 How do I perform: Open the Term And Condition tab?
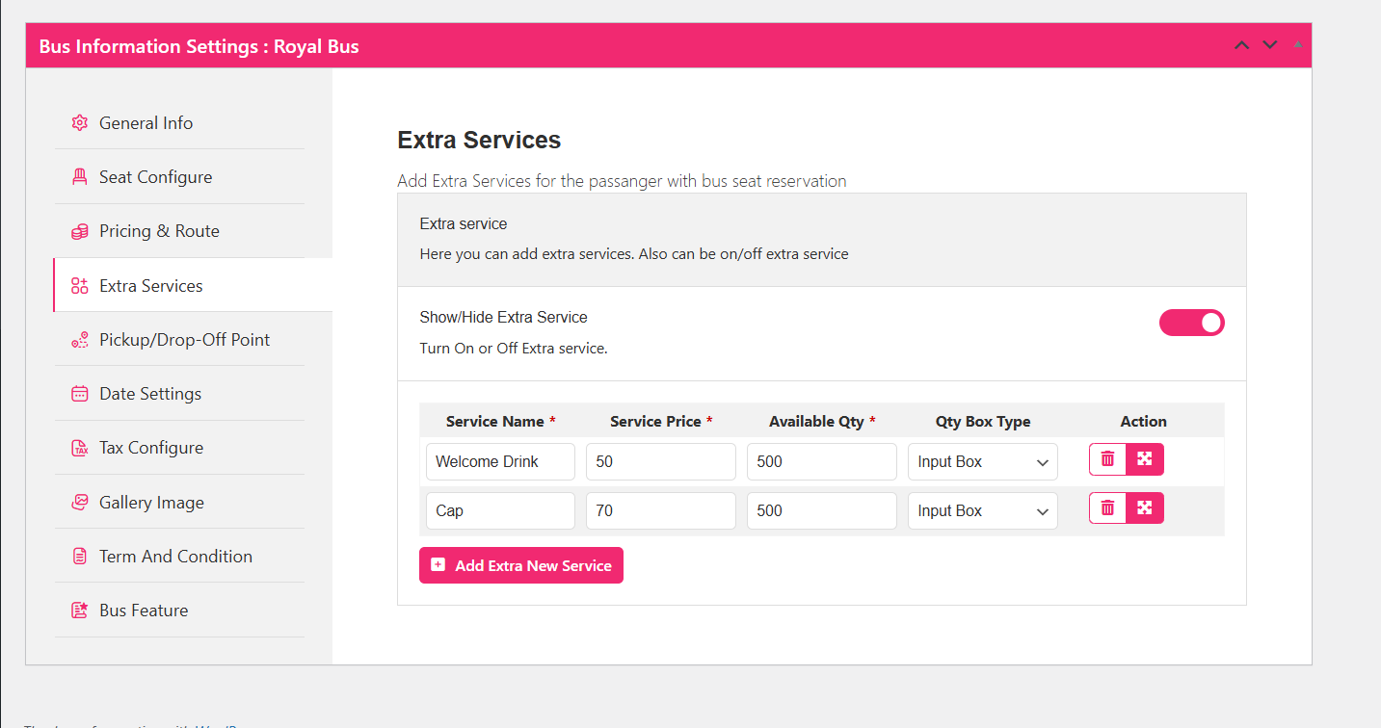pyautogui.click(x=175, y=557)
